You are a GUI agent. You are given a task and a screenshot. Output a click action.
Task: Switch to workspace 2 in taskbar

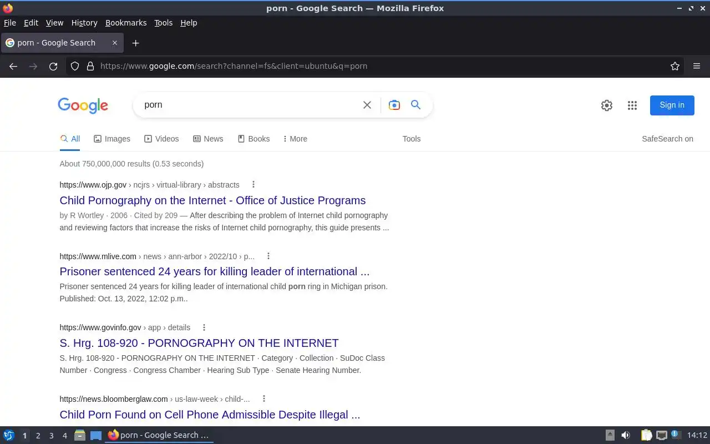click(x=38, y=436)
